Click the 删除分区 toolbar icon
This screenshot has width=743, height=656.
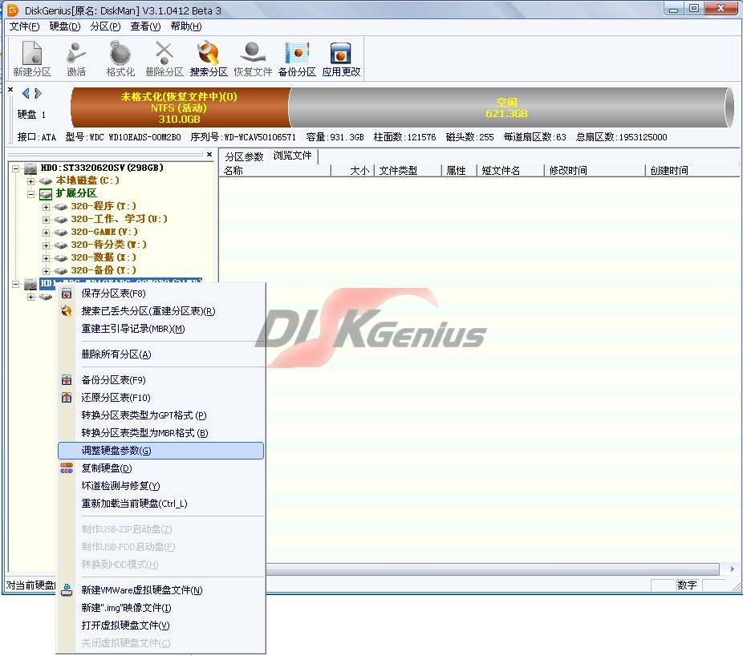[164, 53]
